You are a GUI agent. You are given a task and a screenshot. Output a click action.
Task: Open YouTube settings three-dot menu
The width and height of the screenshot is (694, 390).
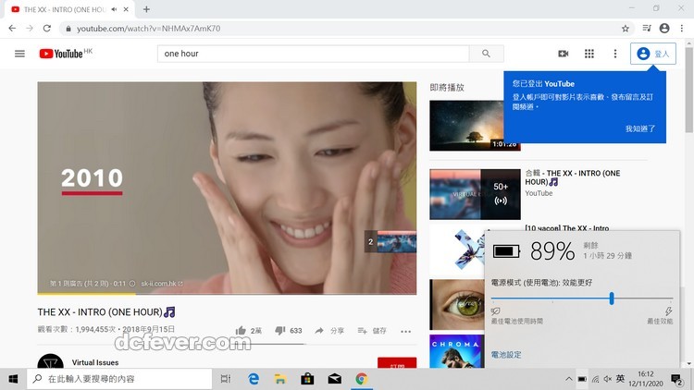[614, 54]
